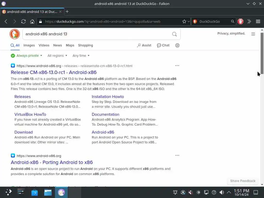Bookmark this page with star icon
264x198 pixels.
pyautogui.click(x=184, y=21)
